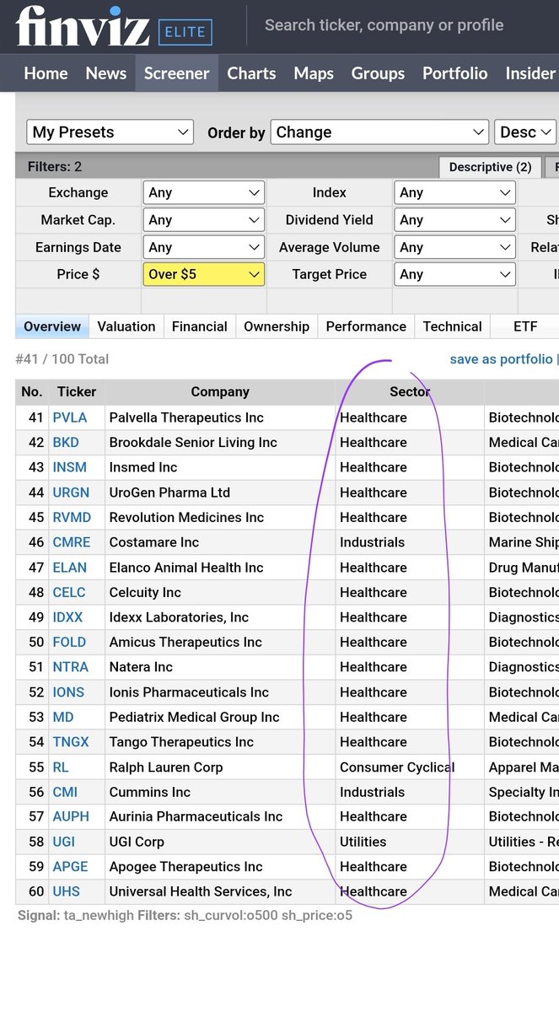Switch to the ETF view tab
This screenshot has height=1012, width=559.
(x=525, y=326)
